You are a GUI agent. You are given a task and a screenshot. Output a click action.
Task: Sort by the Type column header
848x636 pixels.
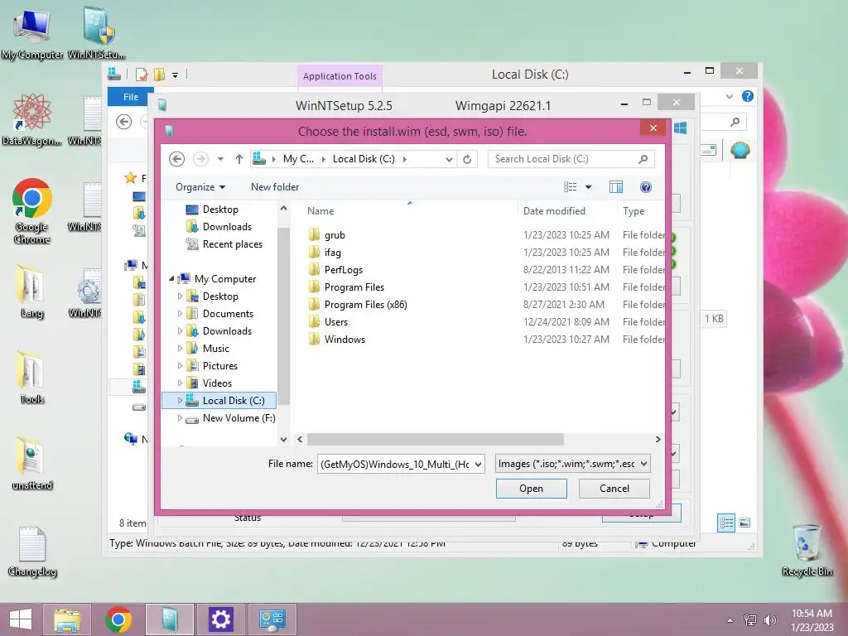point(634,211)
